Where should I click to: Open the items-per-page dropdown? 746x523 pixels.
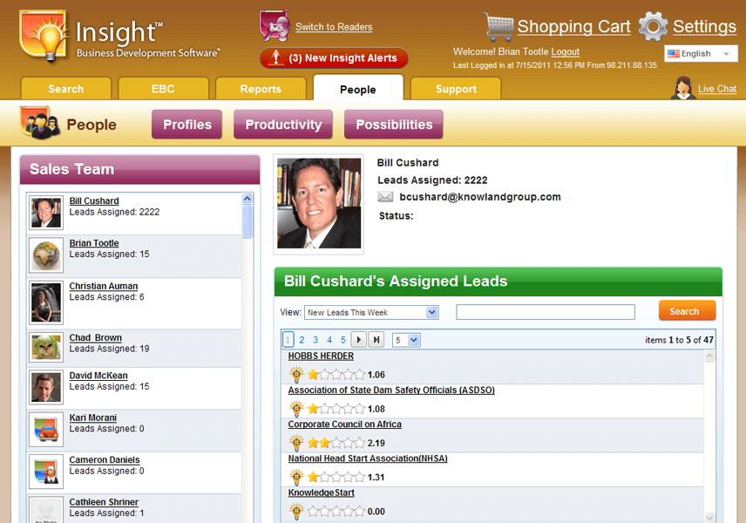pos(406,340)
